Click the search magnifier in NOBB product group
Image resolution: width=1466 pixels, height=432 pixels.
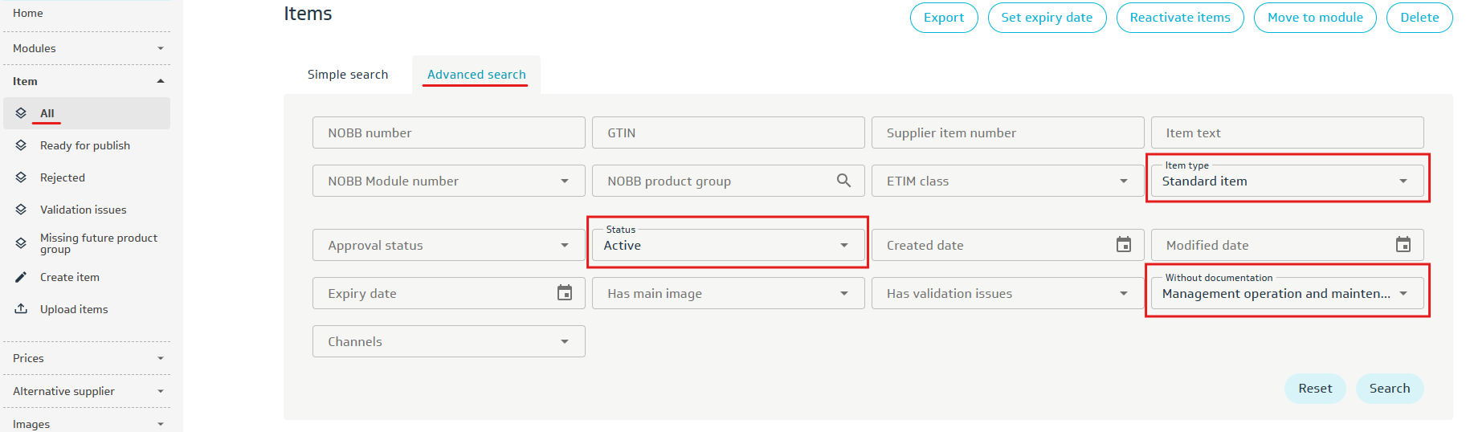click(843, 181)
